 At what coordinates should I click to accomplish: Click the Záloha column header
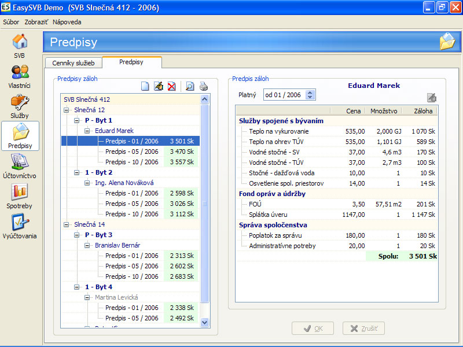419,111
